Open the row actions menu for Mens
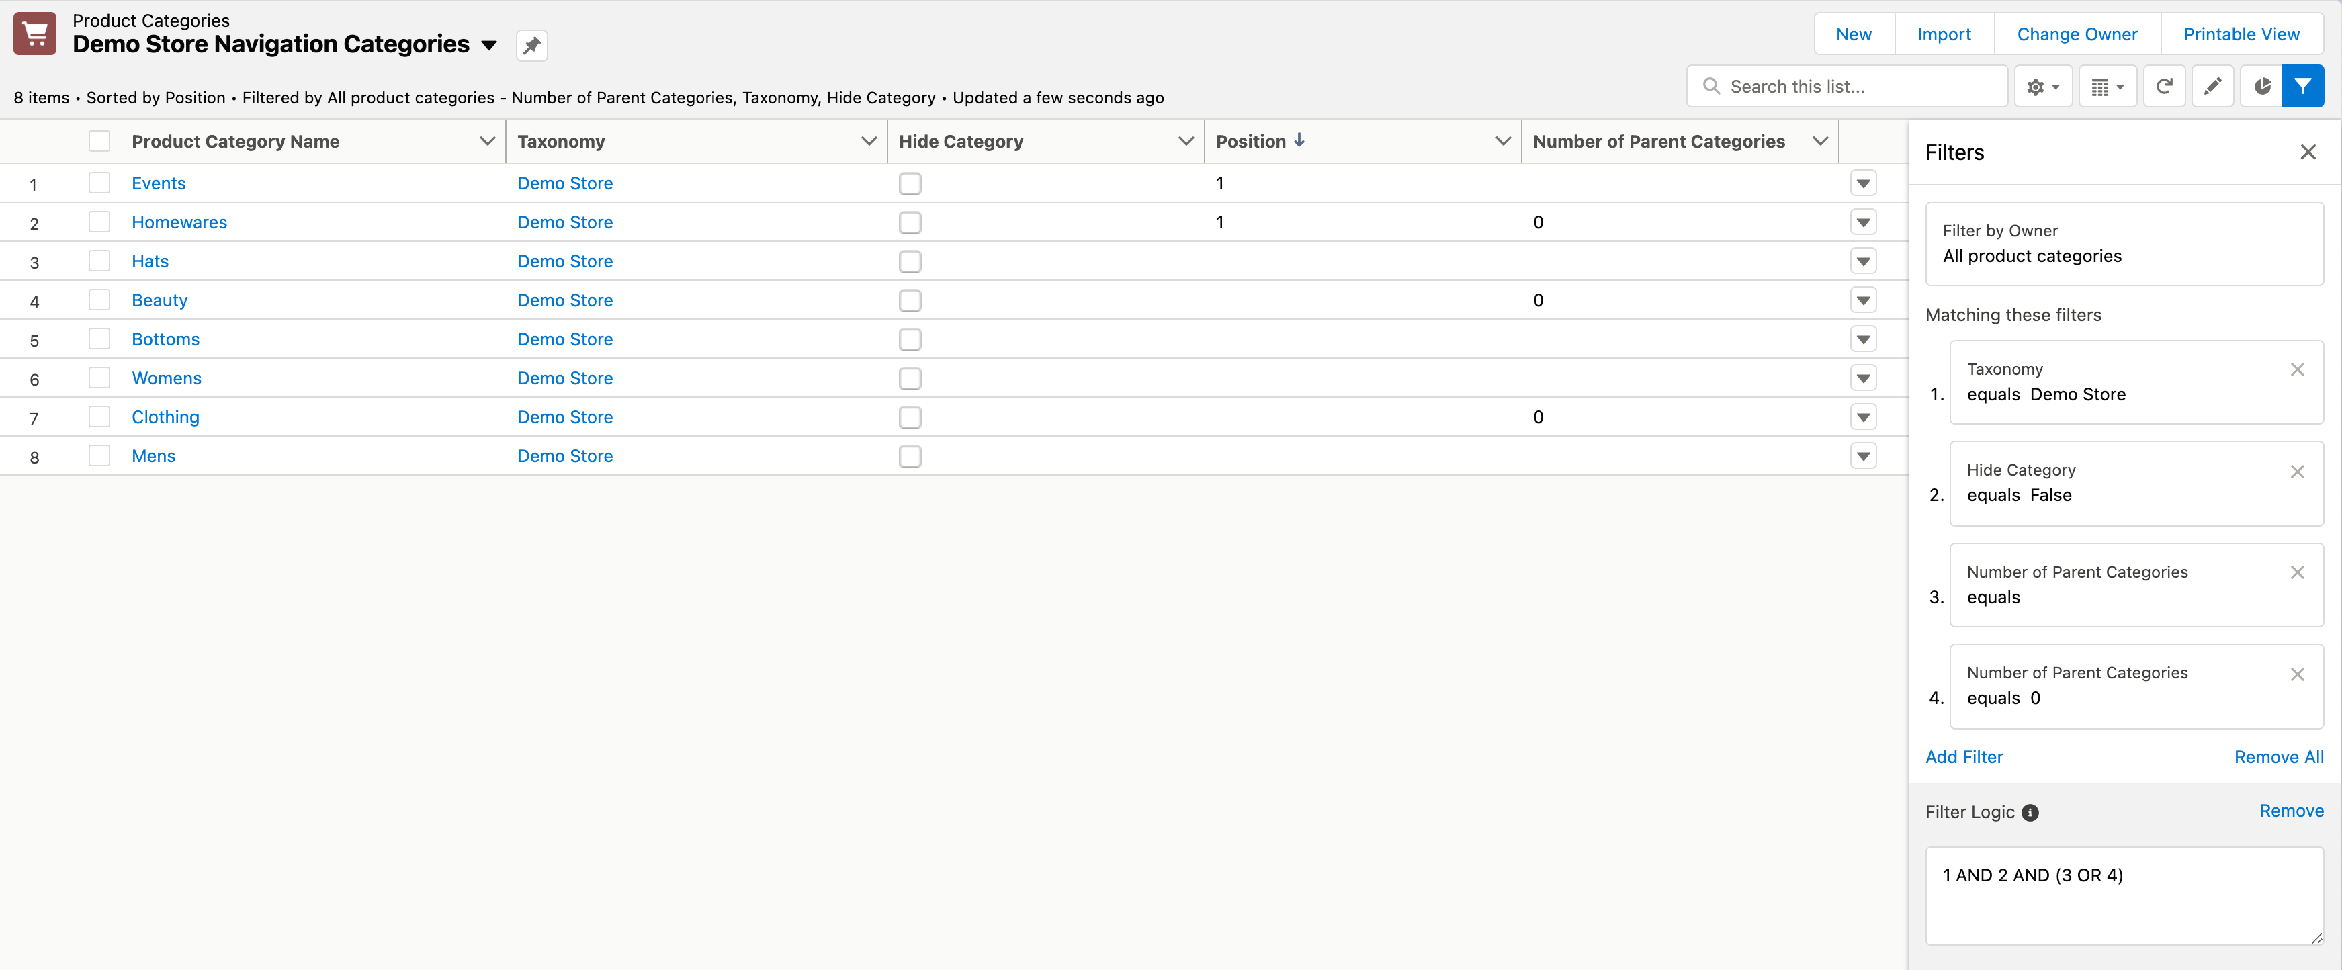This screenshot has width=2342, height=970. tap(1863, 456)
